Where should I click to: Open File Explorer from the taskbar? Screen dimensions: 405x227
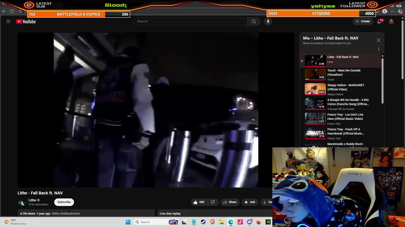click(222, 222)
